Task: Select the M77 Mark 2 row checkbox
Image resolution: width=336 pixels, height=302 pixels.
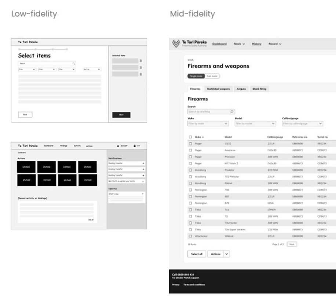Action: click(x=190, y=163)
